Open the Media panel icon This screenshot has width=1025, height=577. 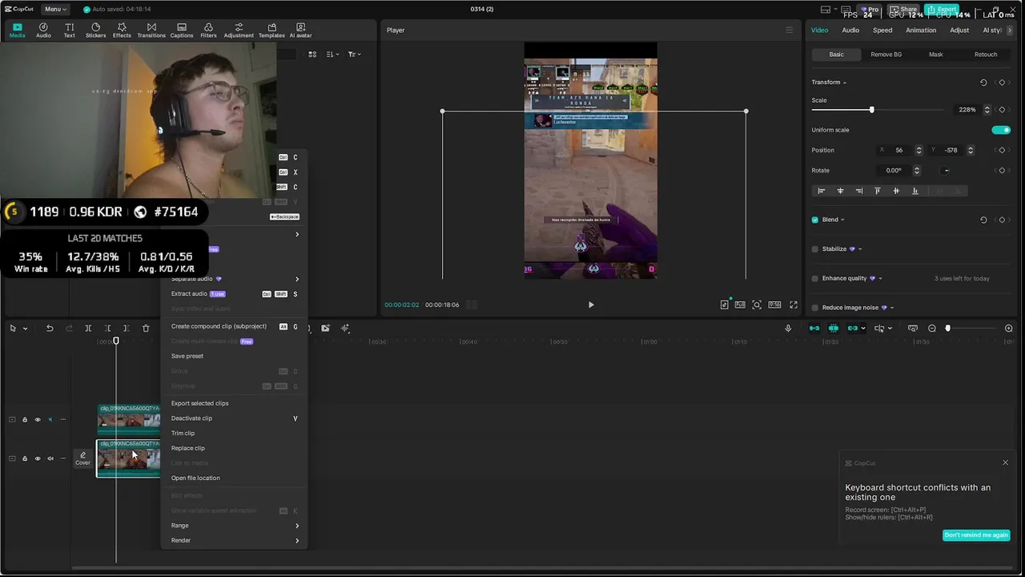point(17,30)
